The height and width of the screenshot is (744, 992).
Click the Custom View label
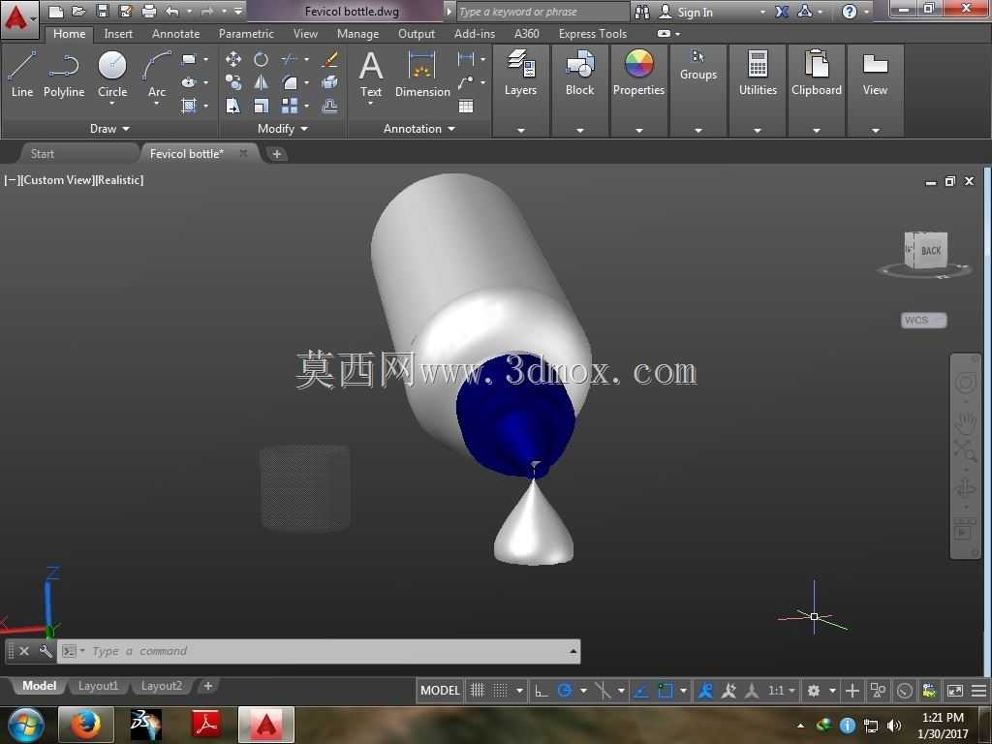point(57,180)
